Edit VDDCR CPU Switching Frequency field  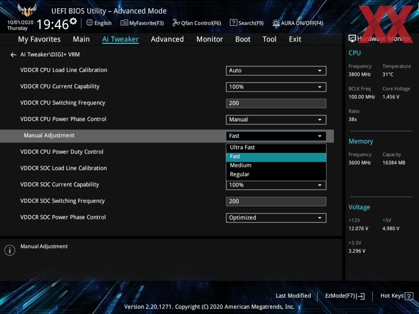click(276, 103)
